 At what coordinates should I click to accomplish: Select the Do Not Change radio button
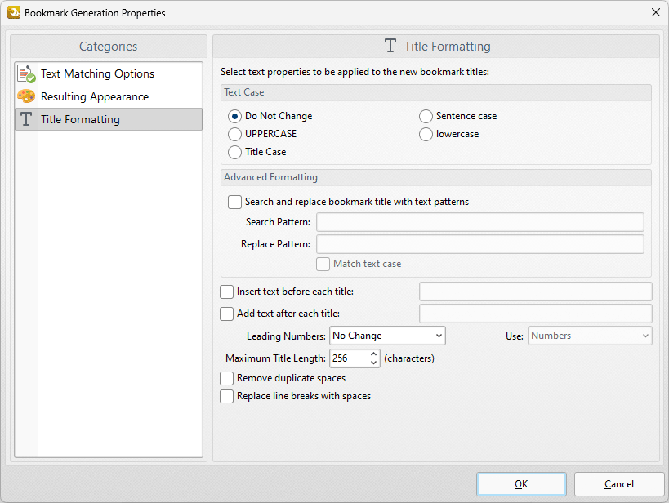[234, 116]
